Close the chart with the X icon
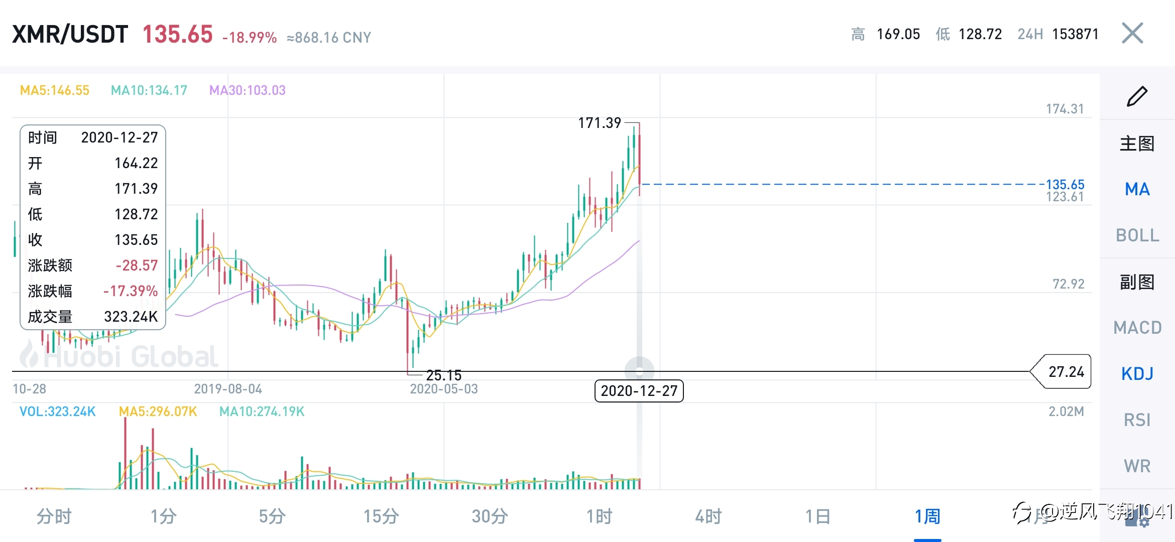Viewport: 1175px width, 542px height. (1132, 34)
